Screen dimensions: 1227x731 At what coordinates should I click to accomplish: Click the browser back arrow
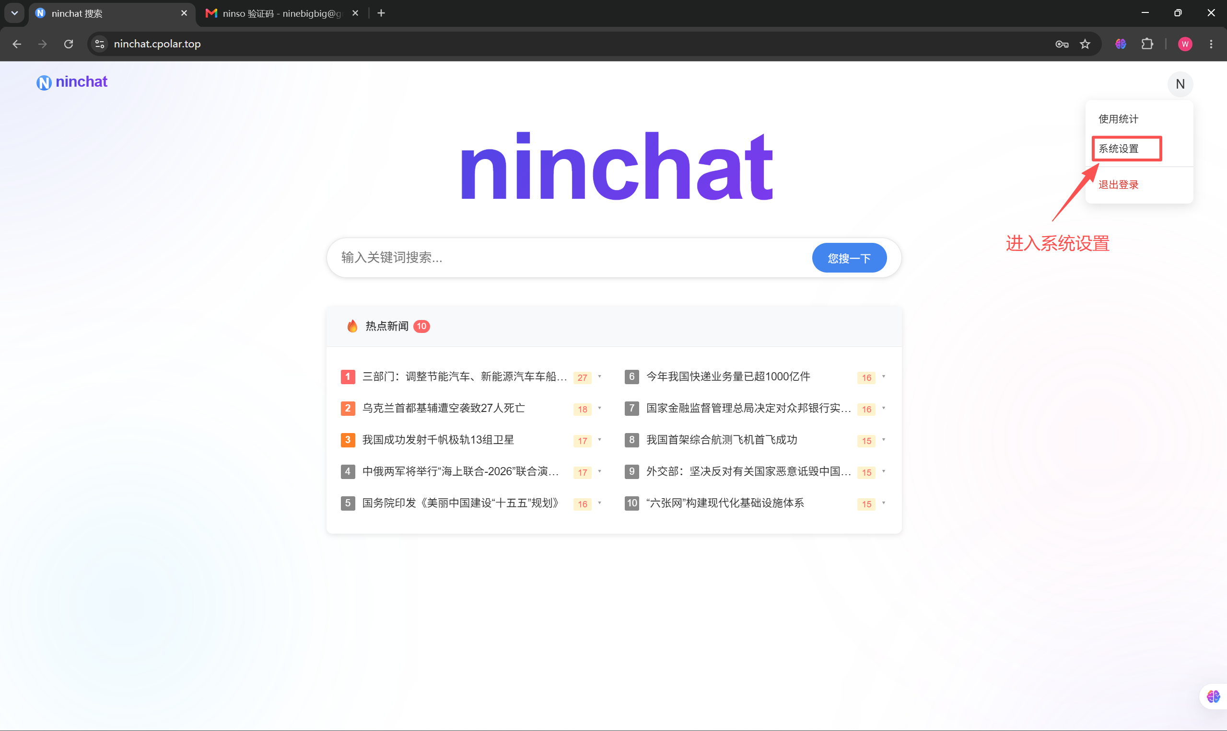click(x=17, y=44)
